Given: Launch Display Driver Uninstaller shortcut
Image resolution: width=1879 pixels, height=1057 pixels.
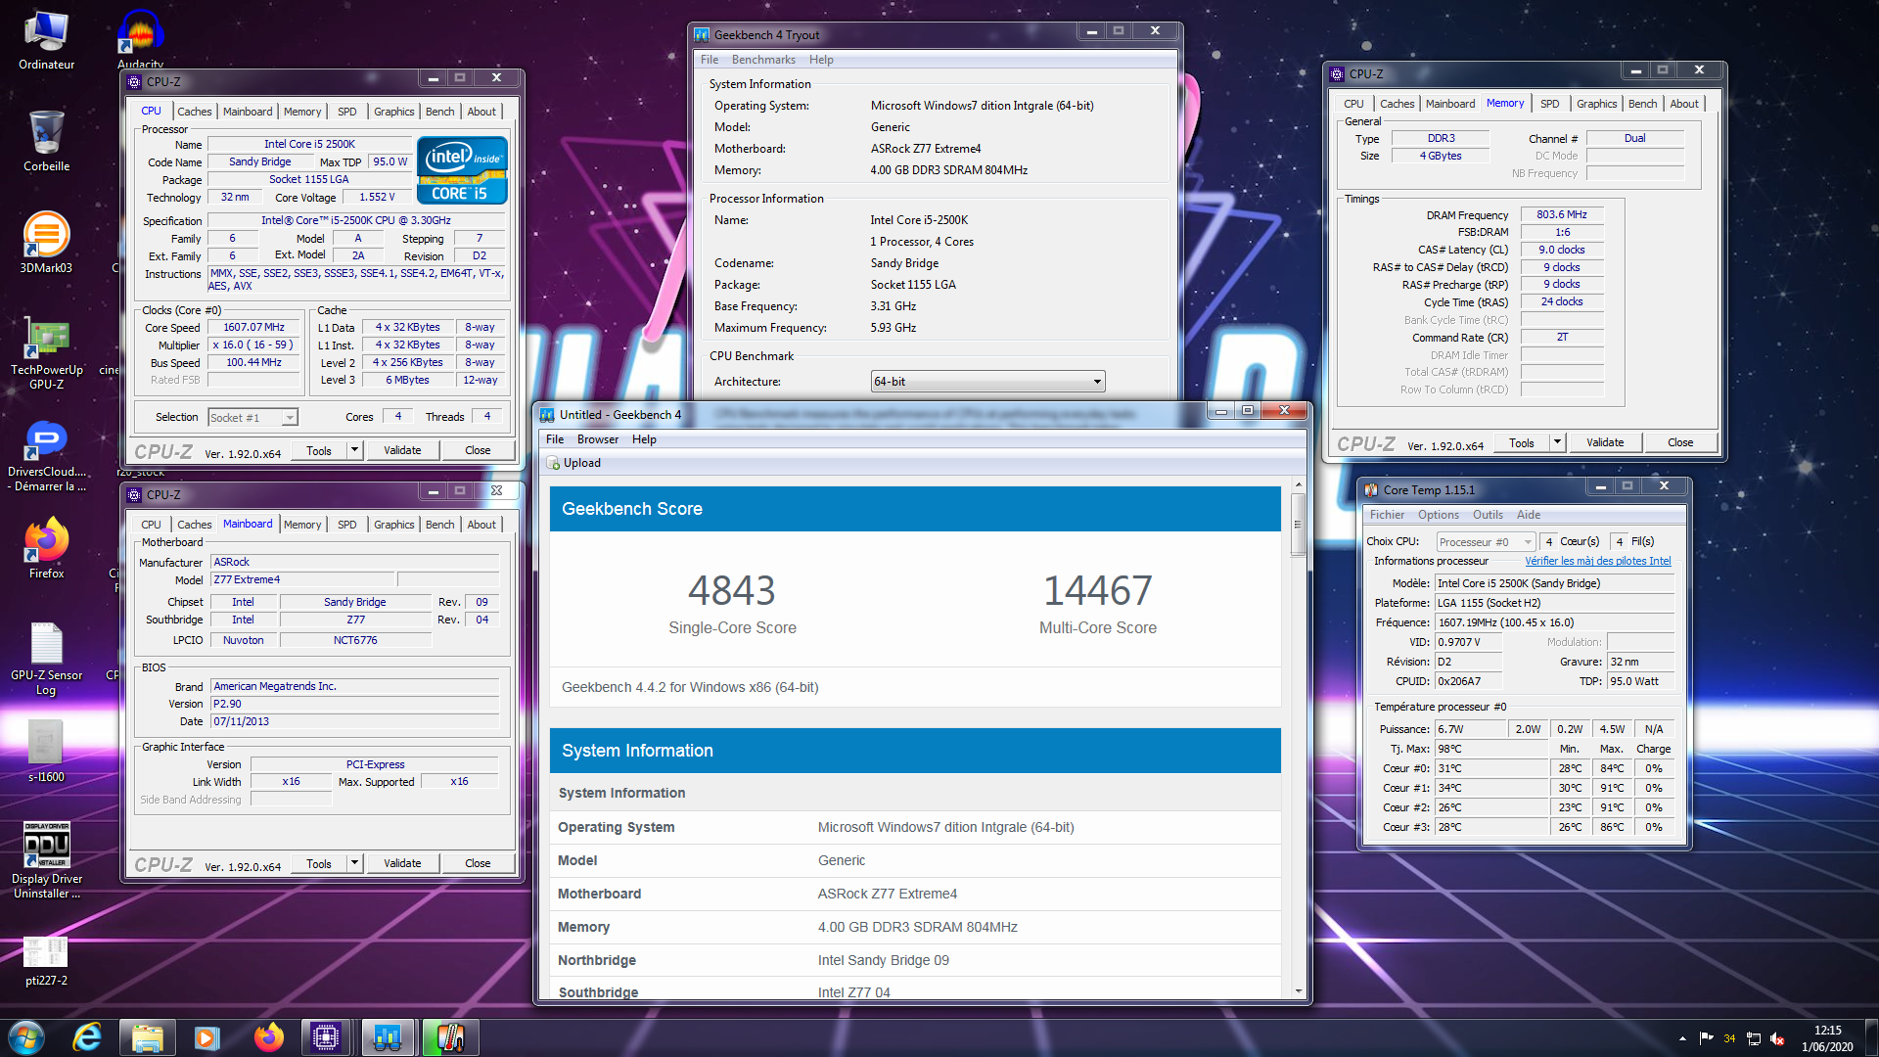Looking at the screenshot, I should coord(46,860).
